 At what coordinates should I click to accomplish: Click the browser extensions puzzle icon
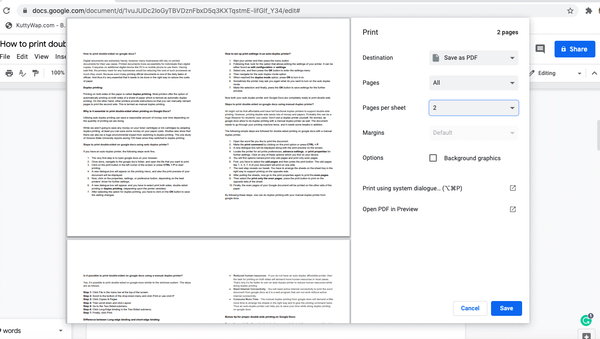point(588,10)
